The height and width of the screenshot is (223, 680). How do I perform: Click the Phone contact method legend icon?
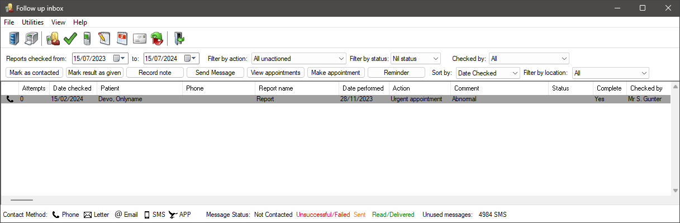point(55,215)
